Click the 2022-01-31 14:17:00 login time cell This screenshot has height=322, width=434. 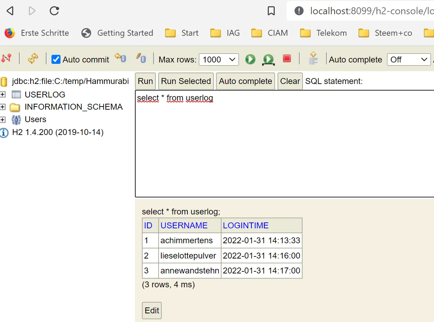tap(262, 271)
